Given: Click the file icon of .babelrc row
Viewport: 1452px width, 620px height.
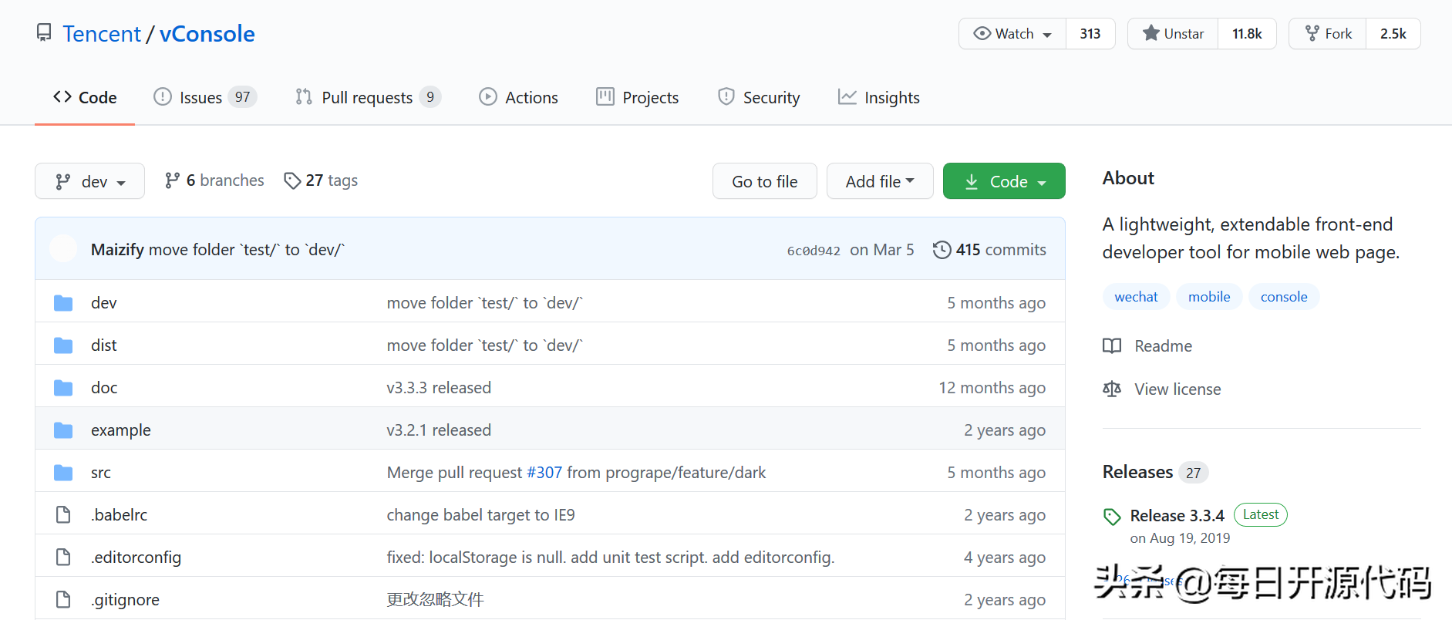Looking at the screenshot, I should pos(63,514).
